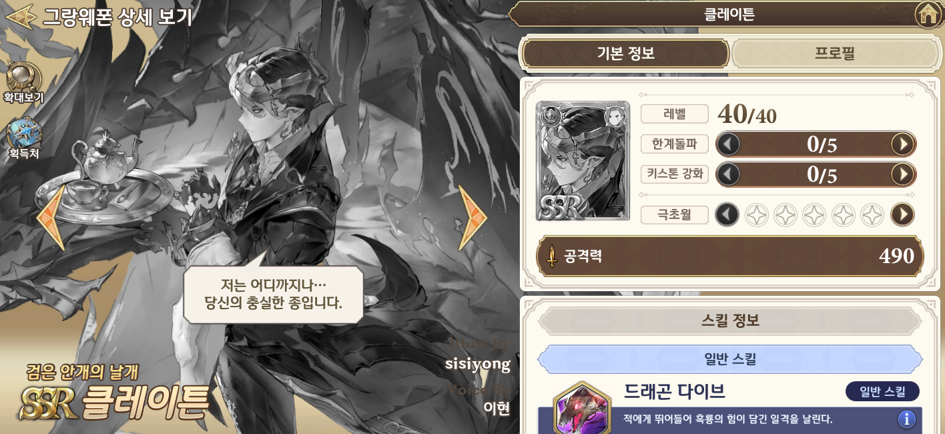Increase 극초월 stage with right arrow
Image resolution: width=945 pixels, height=434 pixels.
(902, 214)
